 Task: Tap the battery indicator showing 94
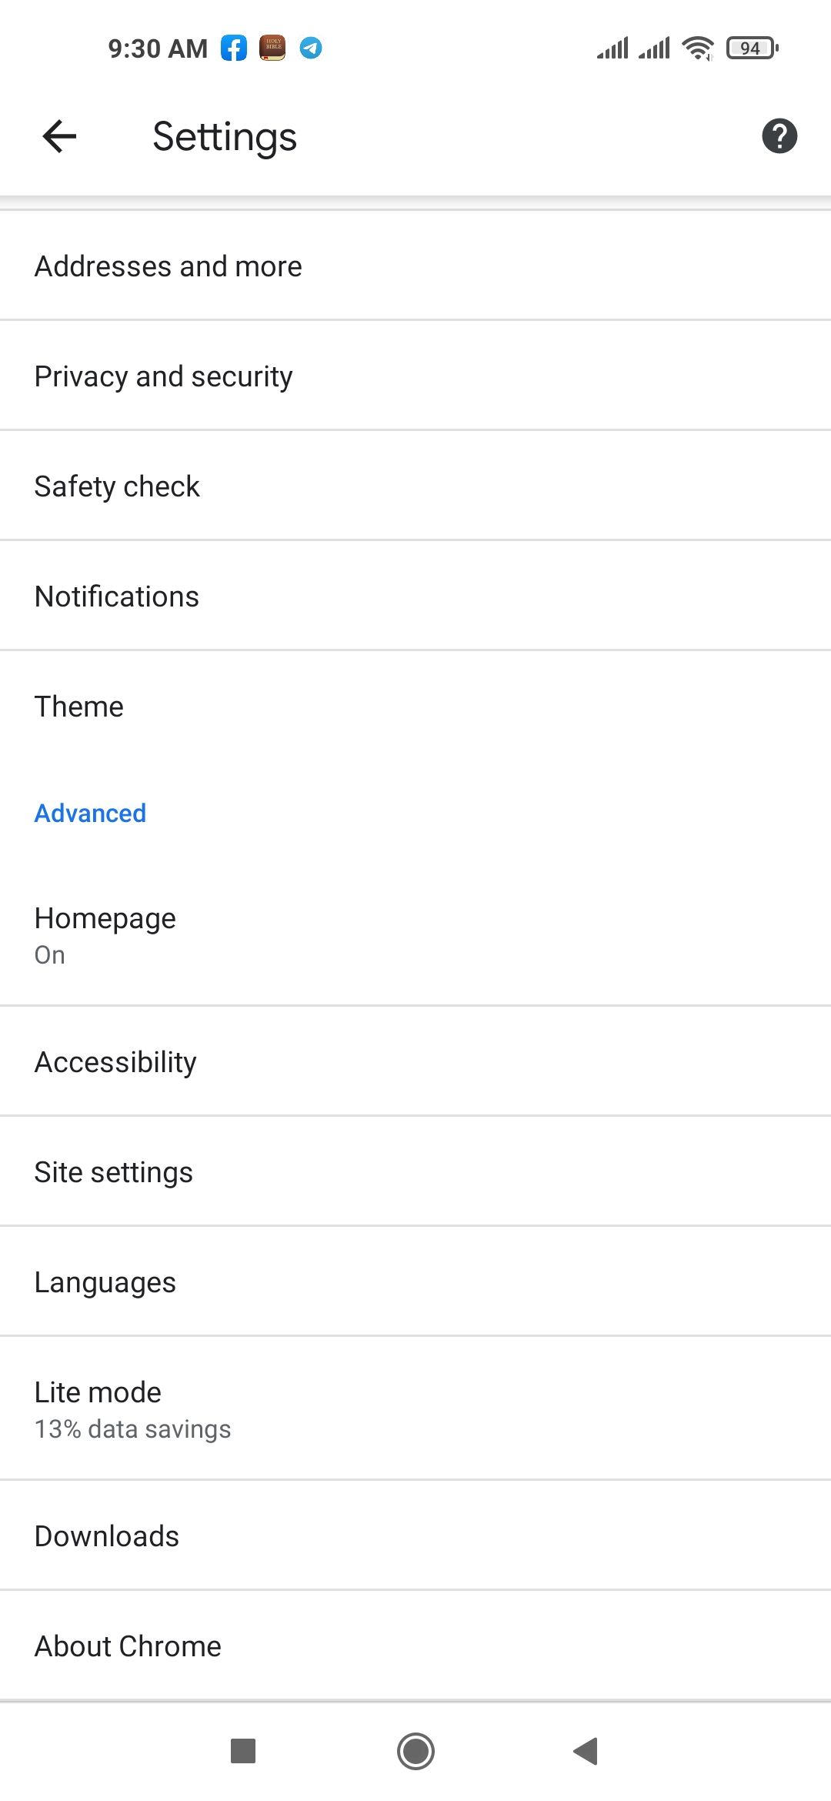click(x=749, y=48)
